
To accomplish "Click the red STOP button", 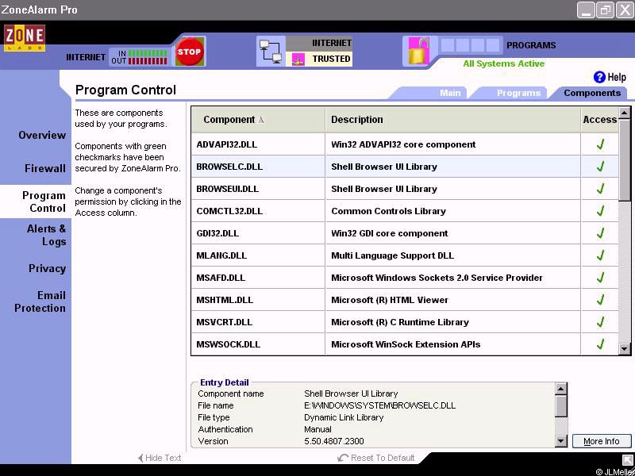I will click(189, 52).
